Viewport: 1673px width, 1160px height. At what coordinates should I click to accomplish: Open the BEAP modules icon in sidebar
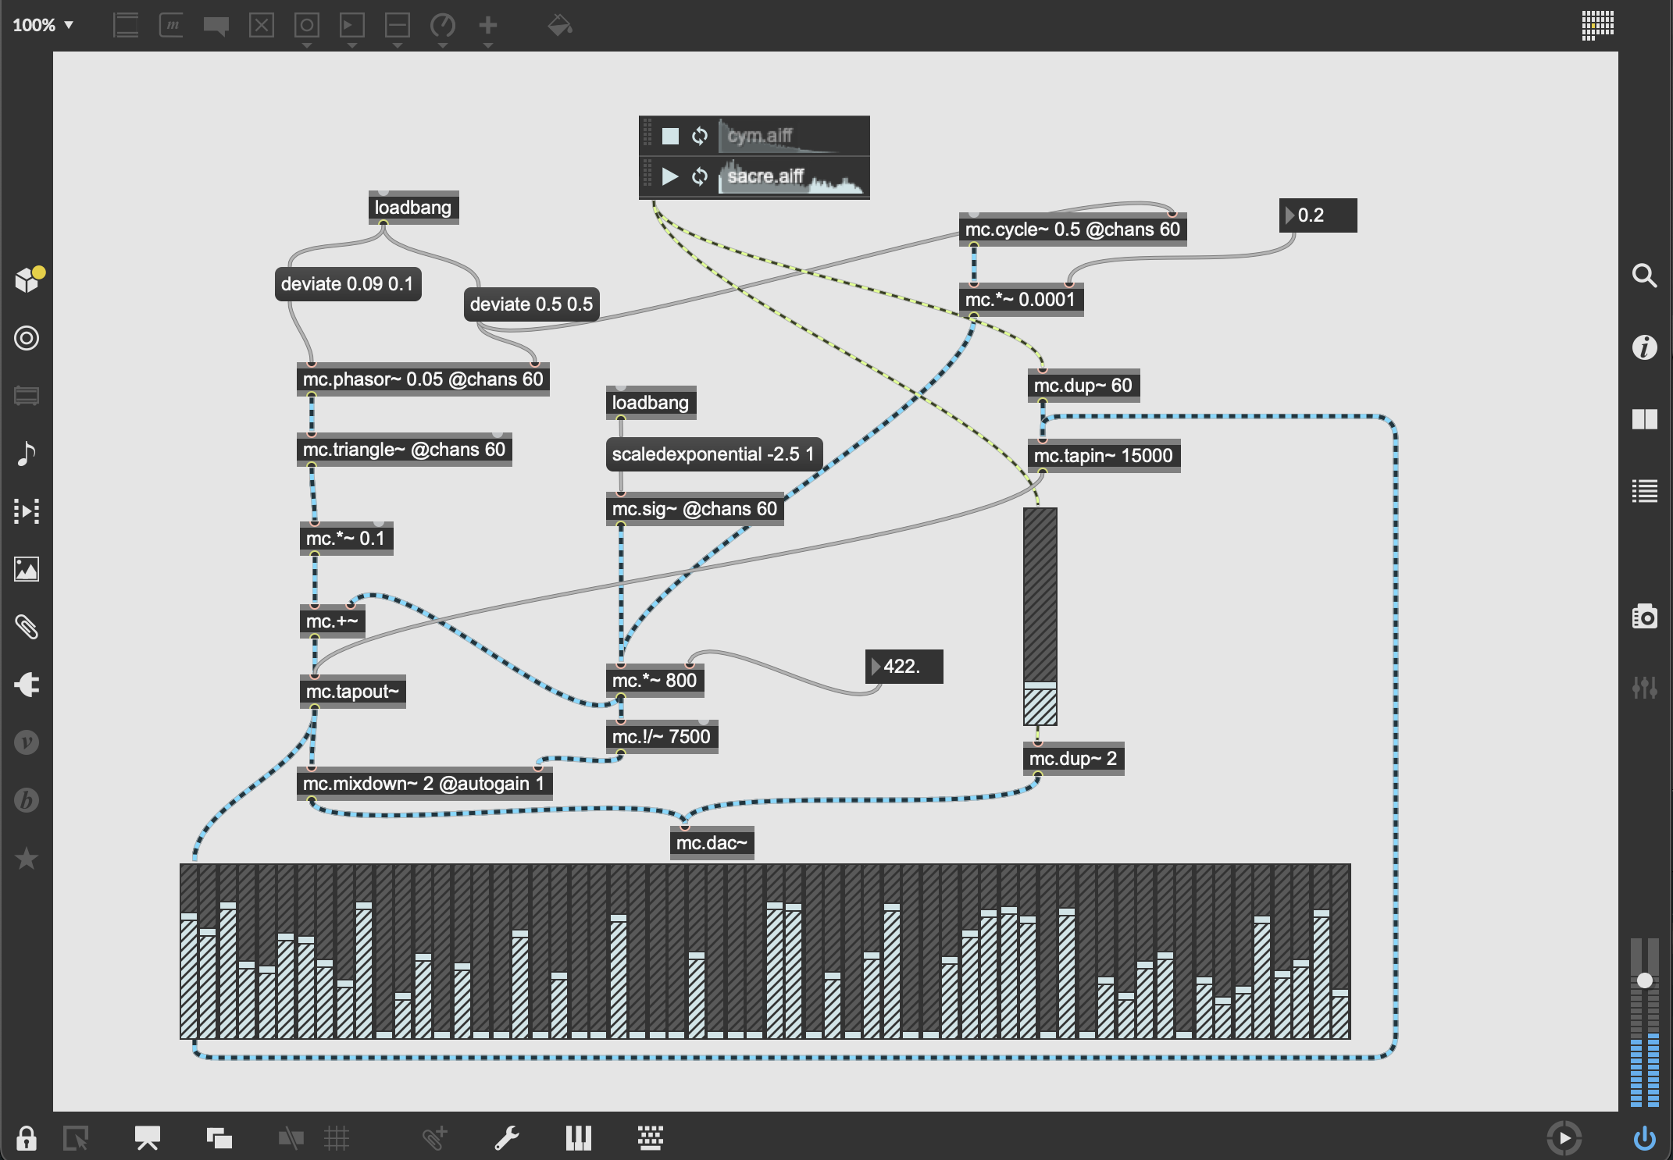click(27, 800)
